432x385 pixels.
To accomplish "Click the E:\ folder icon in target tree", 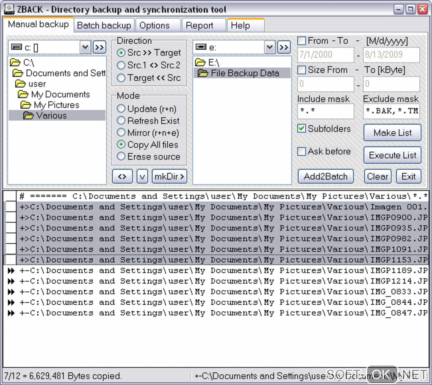I will pos(200,63).
